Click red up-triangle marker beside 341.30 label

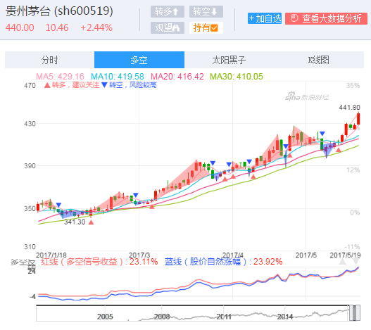click(x=91, y=222)
